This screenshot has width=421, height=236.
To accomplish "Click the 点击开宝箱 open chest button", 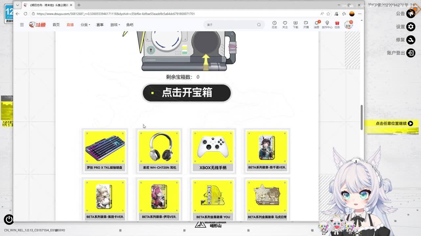I will pyautogui.click(x=186, y=93).
